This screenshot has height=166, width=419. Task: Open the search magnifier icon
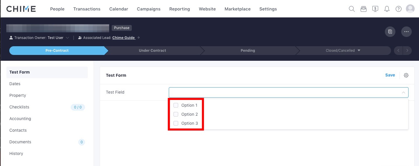click(352, 9)
